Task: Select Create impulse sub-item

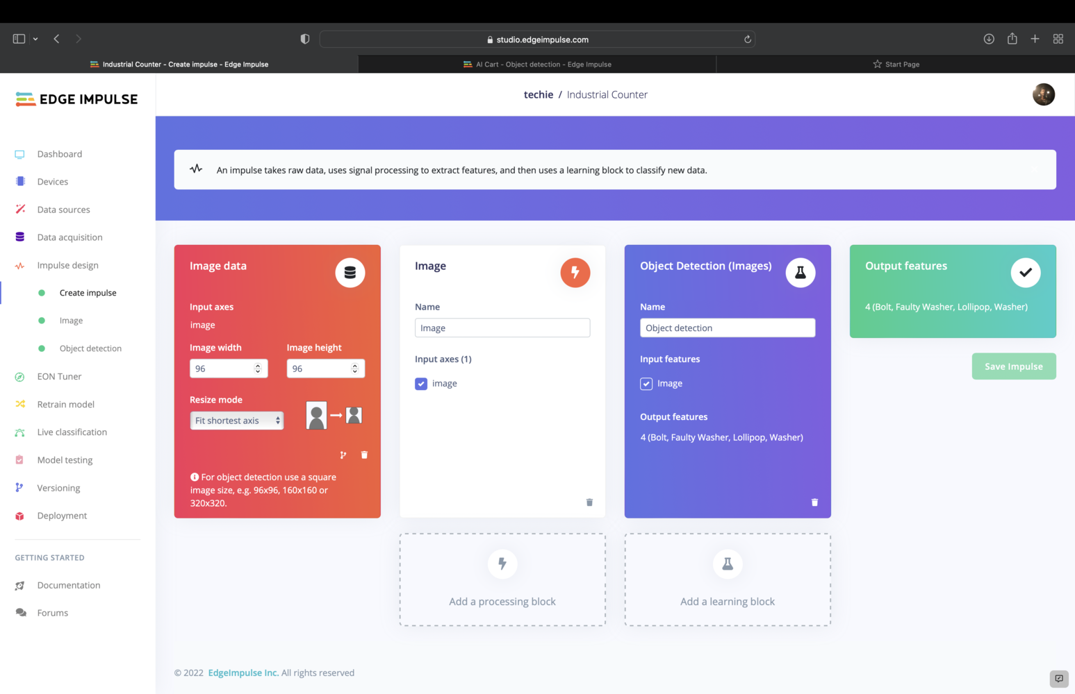Action: pyautogui.click(x=88, y=293)
